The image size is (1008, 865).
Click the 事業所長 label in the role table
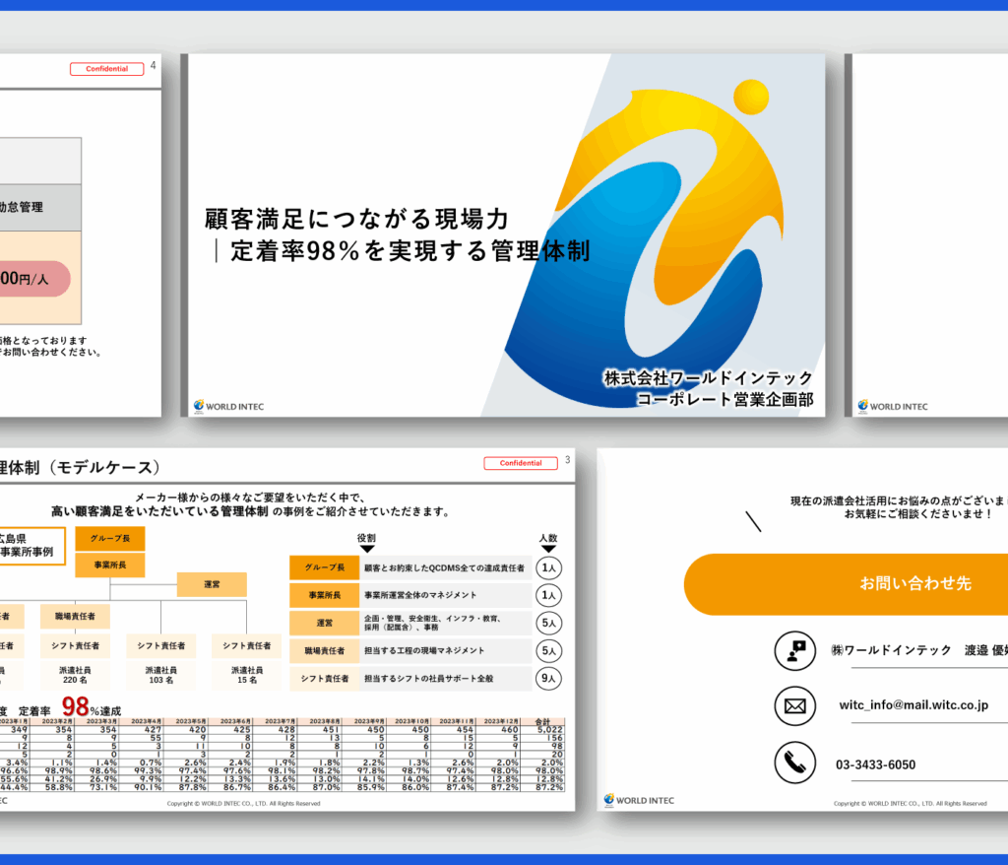coord(325,595)
